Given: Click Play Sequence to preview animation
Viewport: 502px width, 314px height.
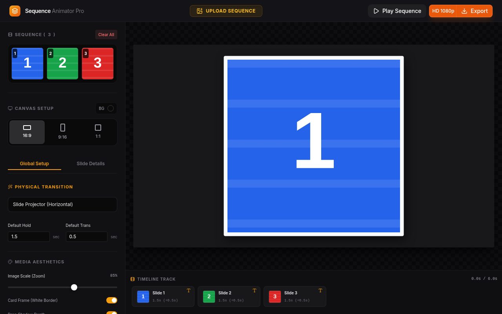Looking at the screenshot, I should [397, 11].
